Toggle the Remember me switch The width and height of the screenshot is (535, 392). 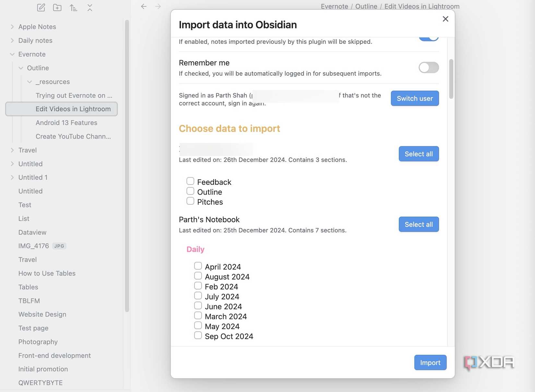click(428, 67)
